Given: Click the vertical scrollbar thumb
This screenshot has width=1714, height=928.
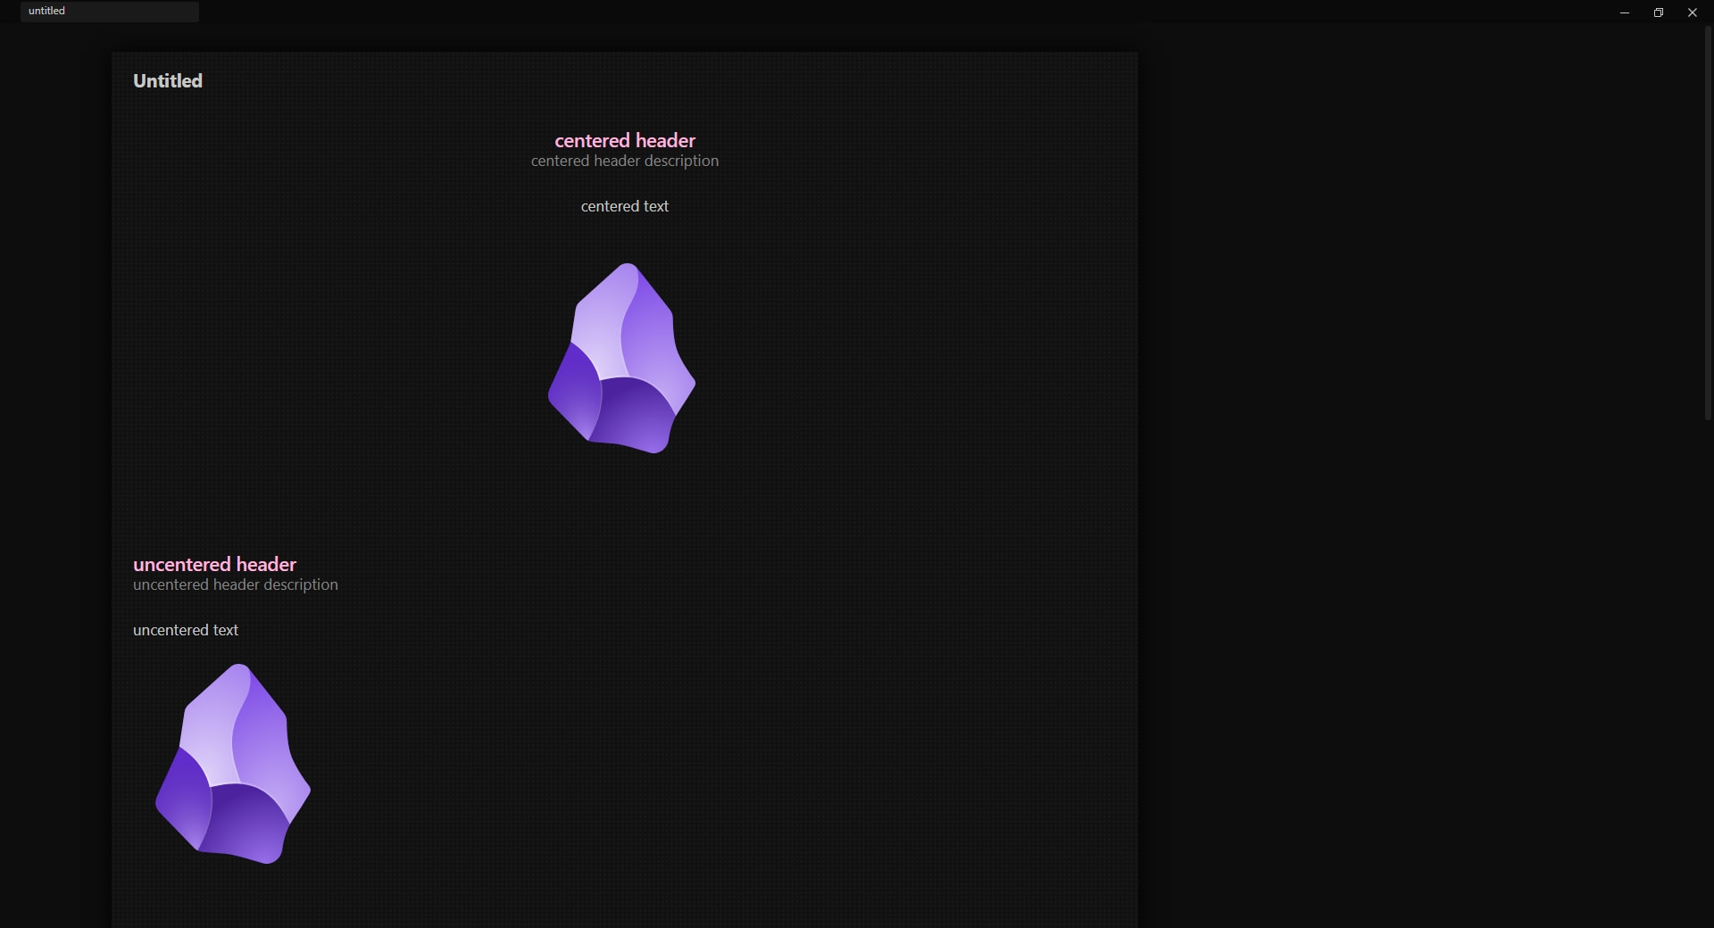Looking at the screenshot, I should click(x=1708, y=223).
